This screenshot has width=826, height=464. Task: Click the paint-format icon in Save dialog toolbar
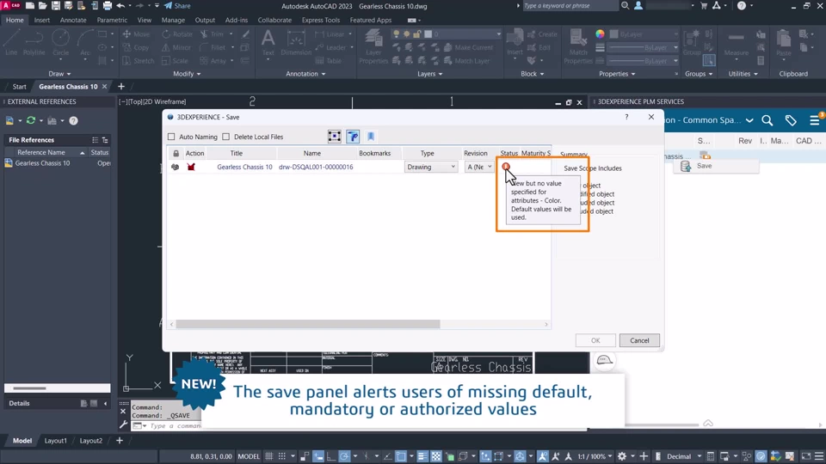click(x=353, y=137)
